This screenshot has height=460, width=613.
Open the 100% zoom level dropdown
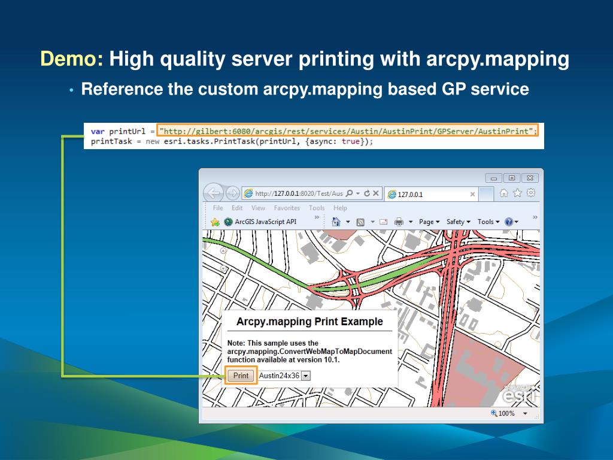click(x=525, y=413)
